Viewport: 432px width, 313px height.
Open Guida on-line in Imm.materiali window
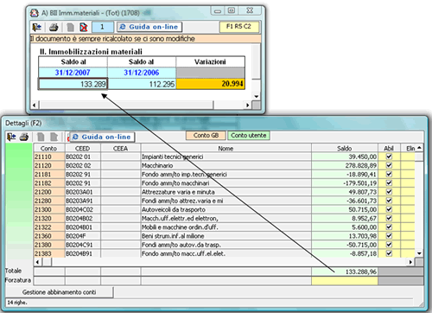pos(149,27)
